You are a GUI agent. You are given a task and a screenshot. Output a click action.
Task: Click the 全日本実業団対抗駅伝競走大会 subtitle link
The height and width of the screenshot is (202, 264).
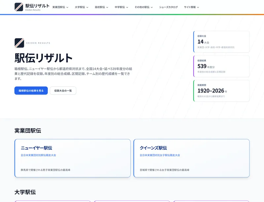click(x=38, y=155)
